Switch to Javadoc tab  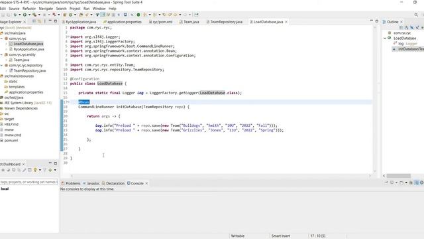pyautogui.click(x=91, y=183)
